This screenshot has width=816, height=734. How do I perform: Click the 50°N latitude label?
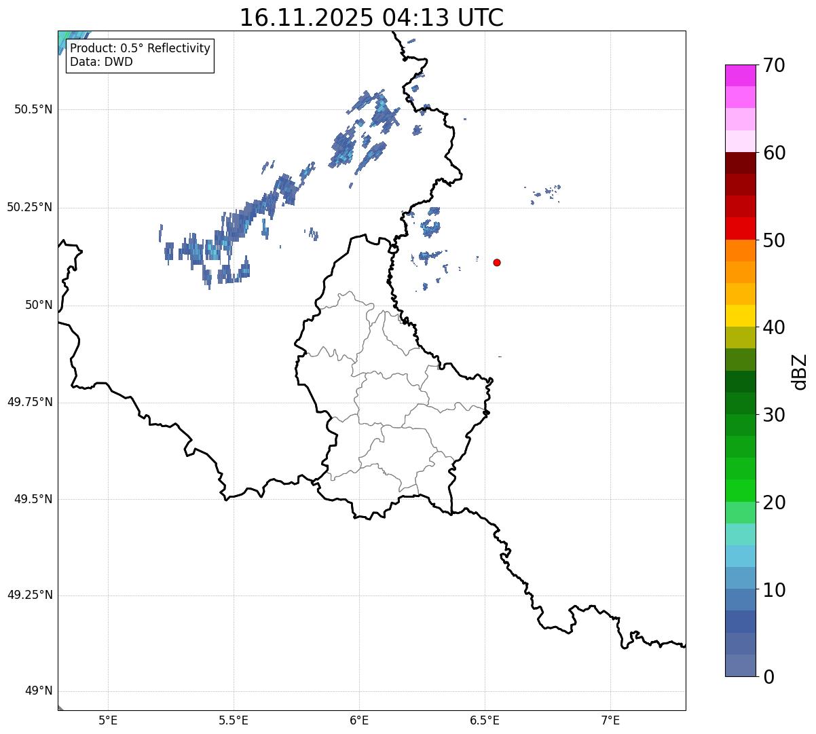tap(39, 305)
